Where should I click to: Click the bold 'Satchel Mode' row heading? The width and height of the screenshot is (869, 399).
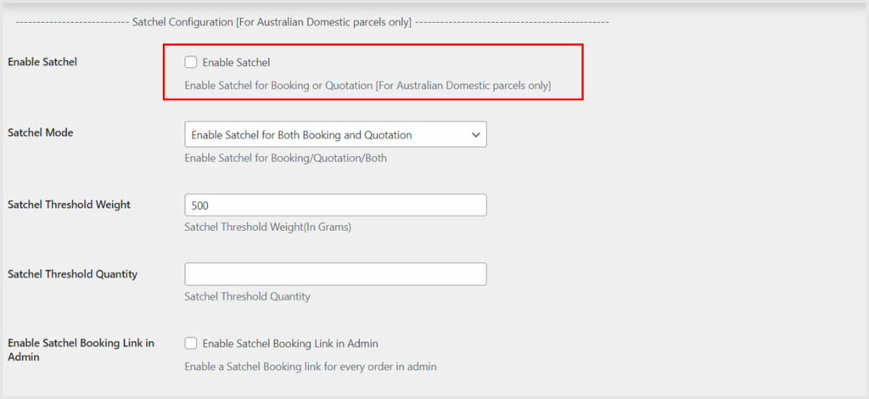click(x=40, y=133)
